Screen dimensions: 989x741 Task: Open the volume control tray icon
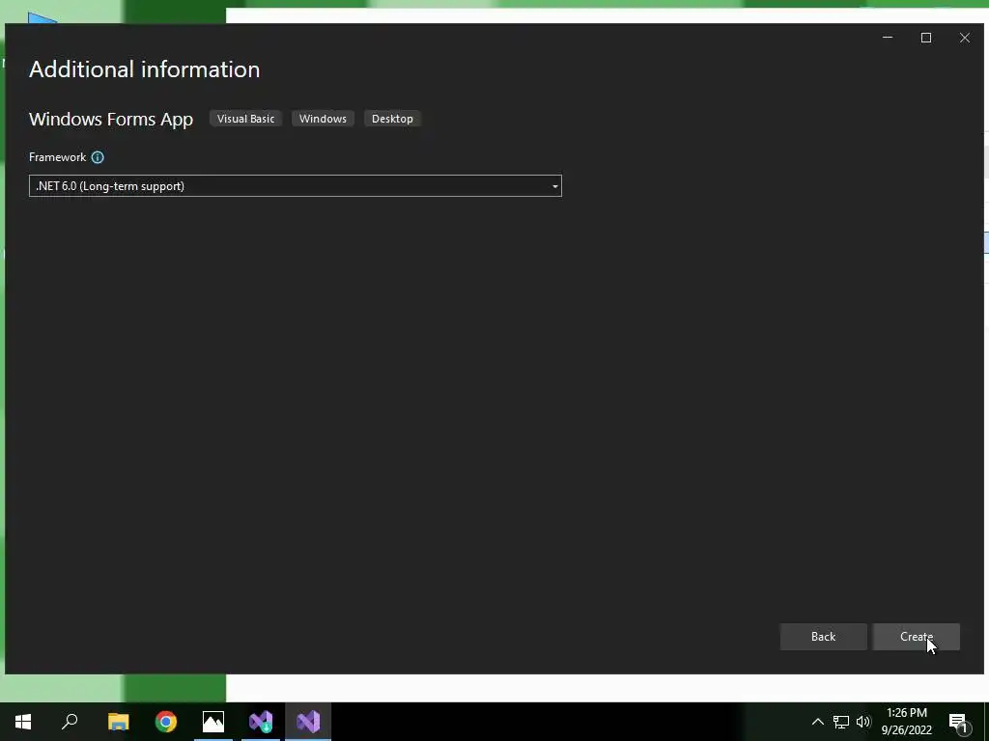click(x=863, y=722)
